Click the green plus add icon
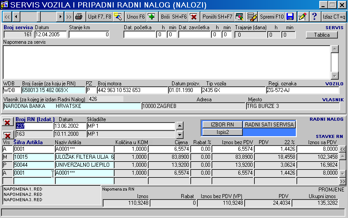The width and height of the screenshot is (348, 218). pos(152,17)
